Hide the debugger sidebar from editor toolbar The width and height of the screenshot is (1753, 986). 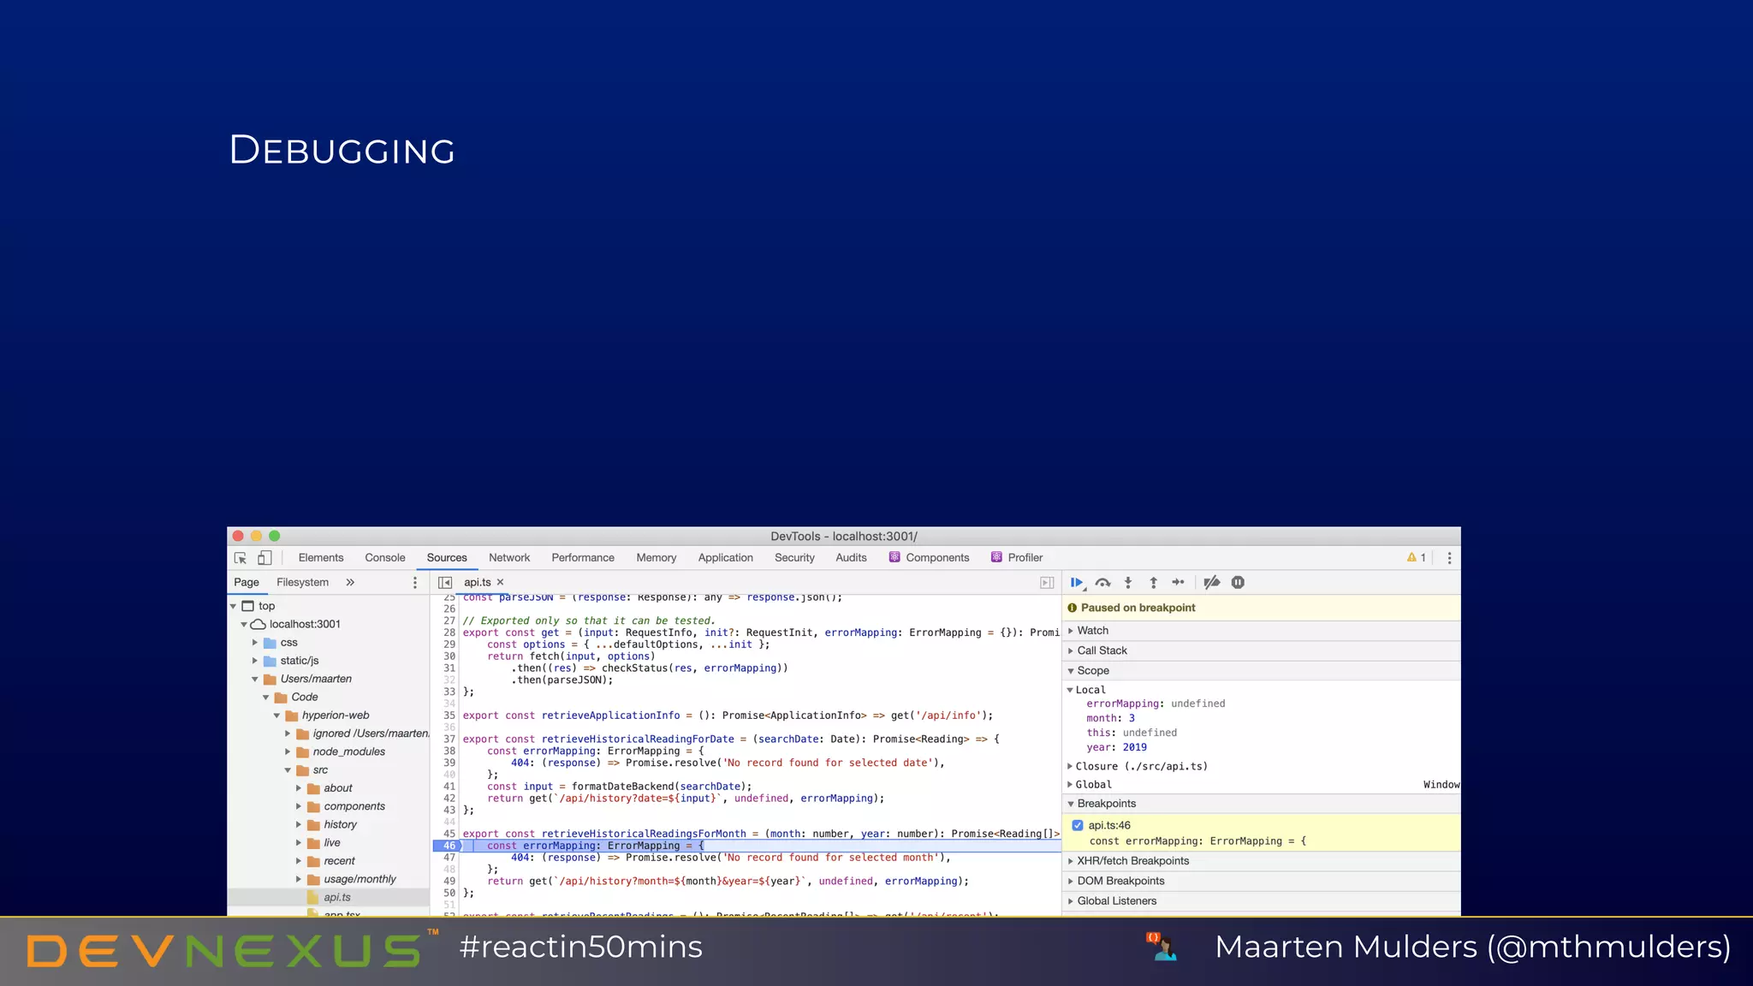click(1047, 583)
